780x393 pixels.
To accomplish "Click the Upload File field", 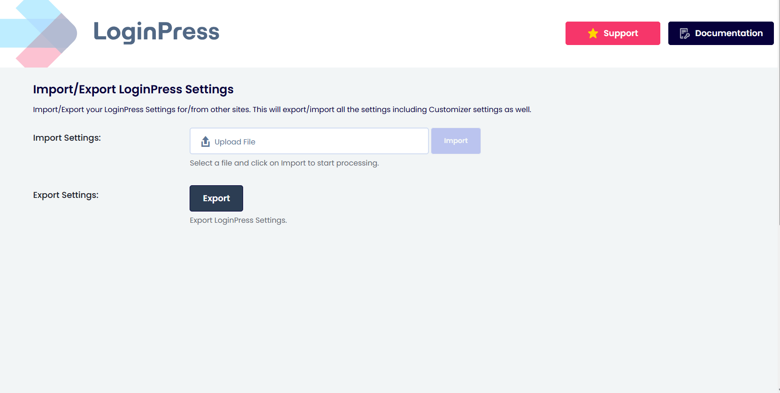I will coord(309,141).
